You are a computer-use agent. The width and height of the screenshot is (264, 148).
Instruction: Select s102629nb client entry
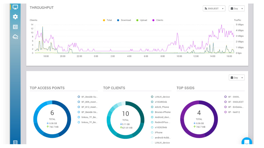(159, 127)
